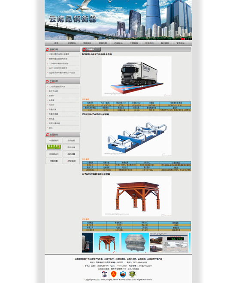
Task: Open 交流论坛 navigation item
Action: coord(180,43)
